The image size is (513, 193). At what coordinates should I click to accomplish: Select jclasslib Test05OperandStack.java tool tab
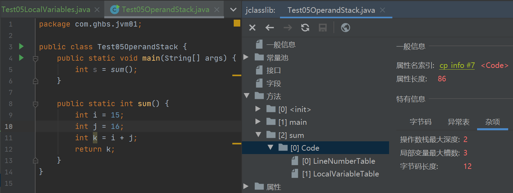(x=335, y=10)
